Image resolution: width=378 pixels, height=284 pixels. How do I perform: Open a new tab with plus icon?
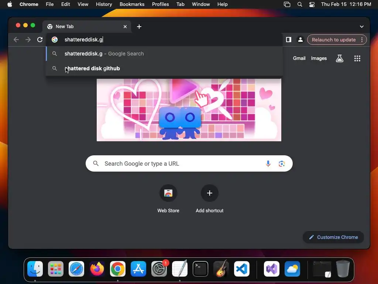[x=139, y=27]
